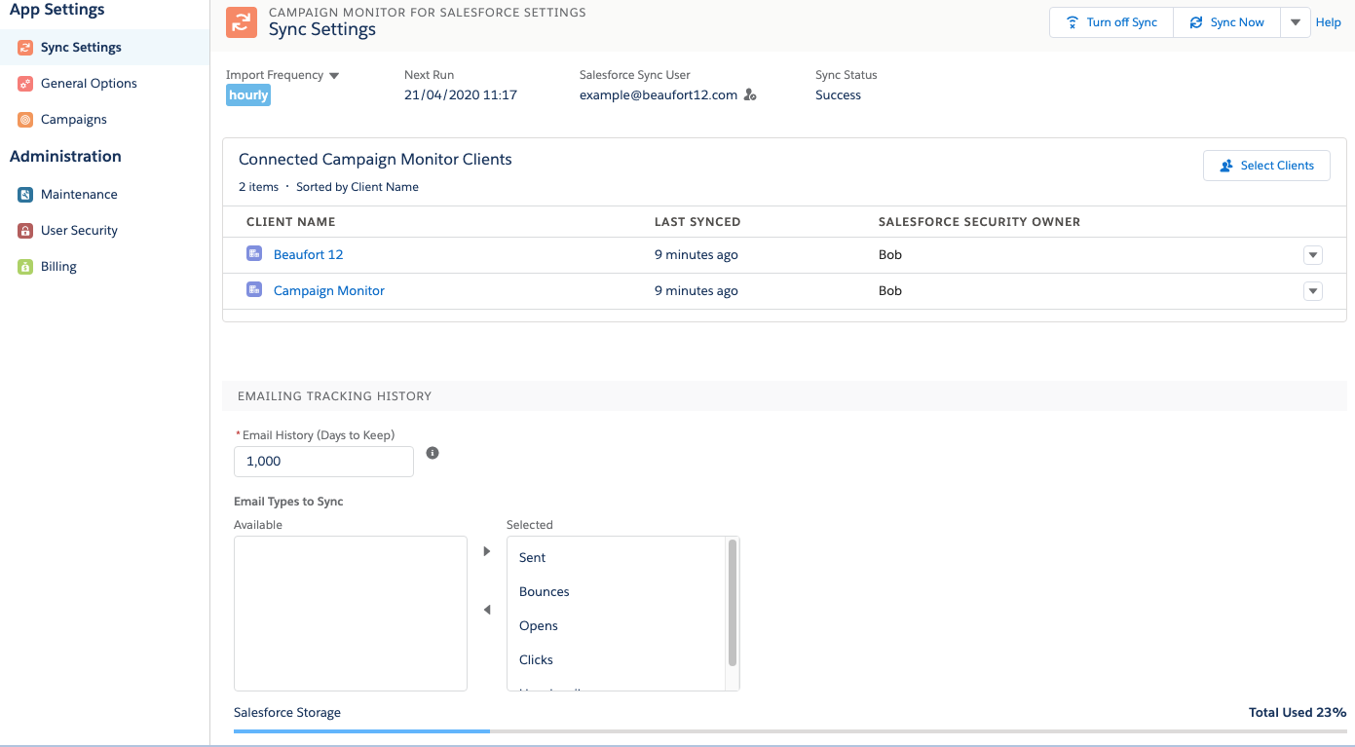
Task: Click the Beaufort 12 client icon
Action: tap(254, 253)
